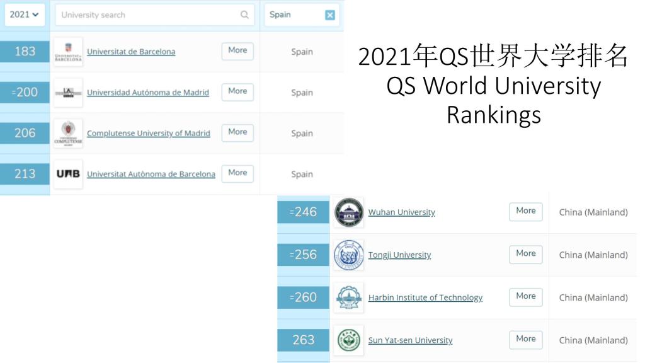This screenshot has height=363, width=645.
Task: Click More for Sun Yat-sen University
Action: point(526,340)
